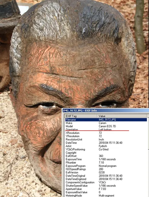Click the value "Normal program"
Viewport: 149px width, 197px height.
point(108,166)
